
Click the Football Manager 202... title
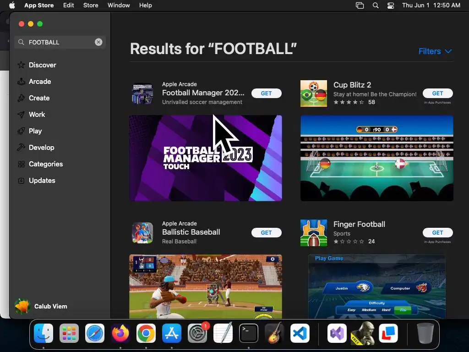203,93
